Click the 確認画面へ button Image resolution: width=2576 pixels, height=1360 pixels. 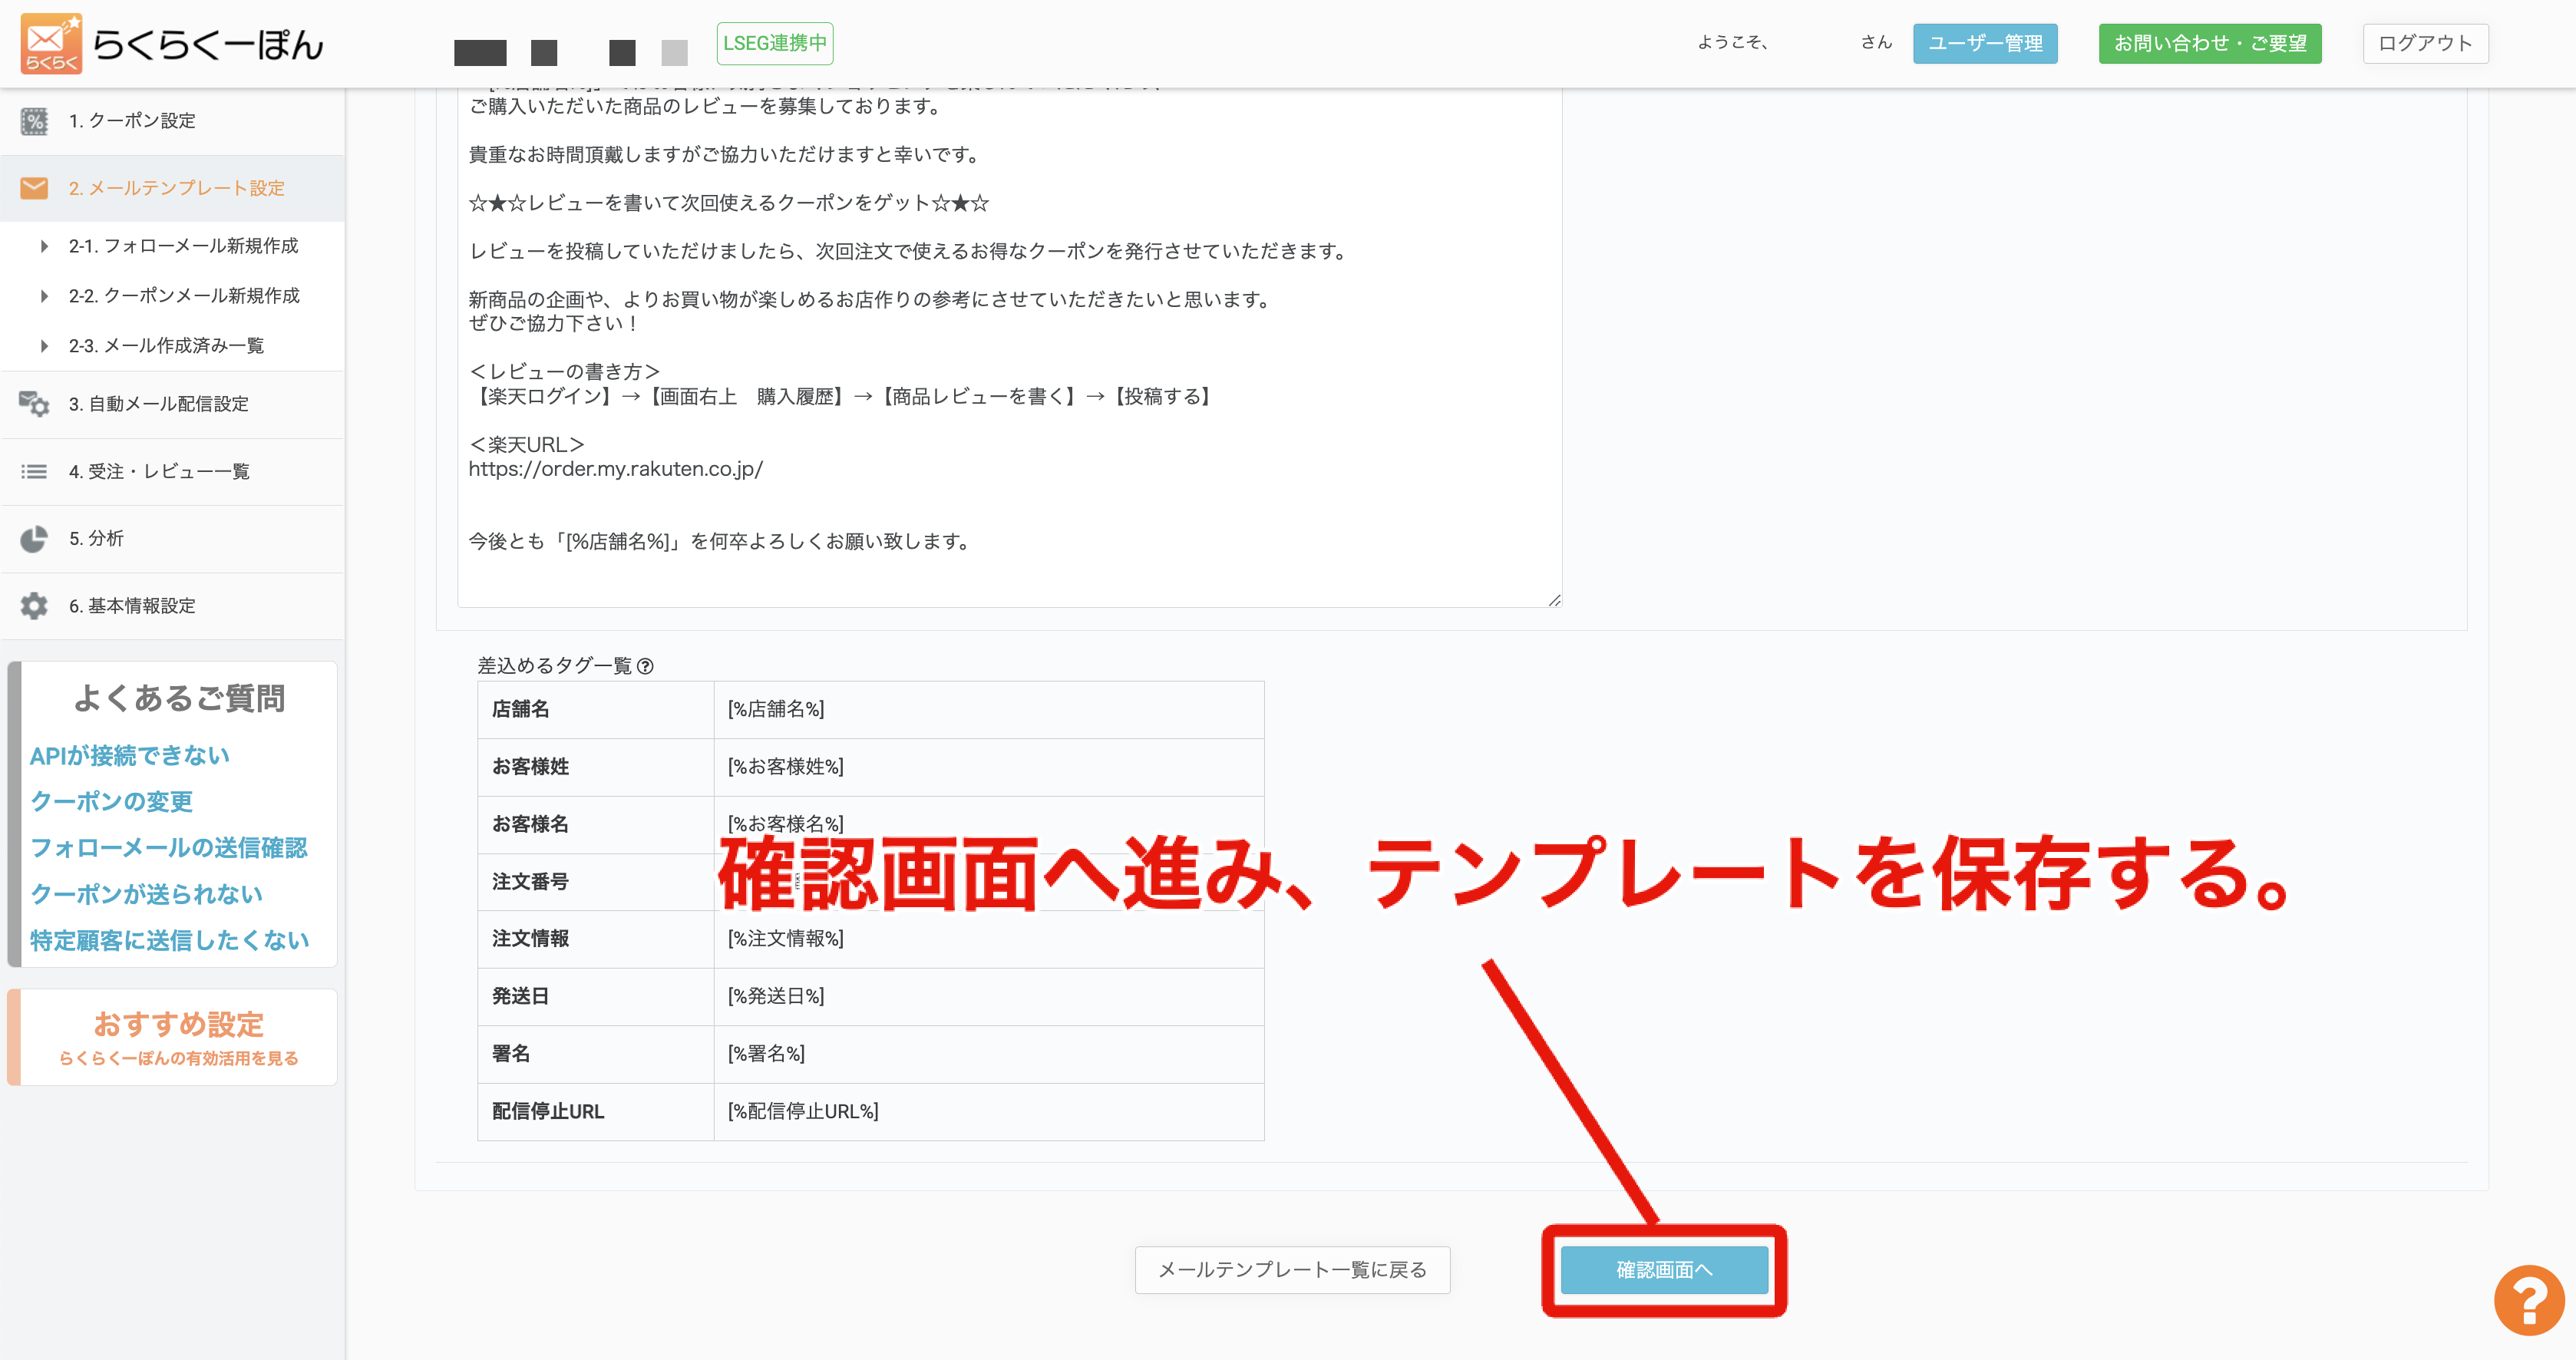tap(1664, 1270)
